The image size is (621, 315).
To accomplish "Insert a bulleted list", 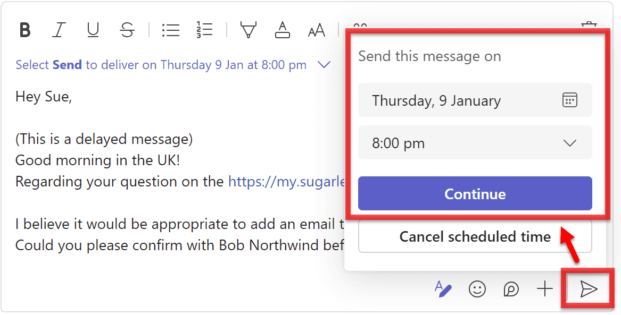I will pyautogui.click(x=170, y=30).
